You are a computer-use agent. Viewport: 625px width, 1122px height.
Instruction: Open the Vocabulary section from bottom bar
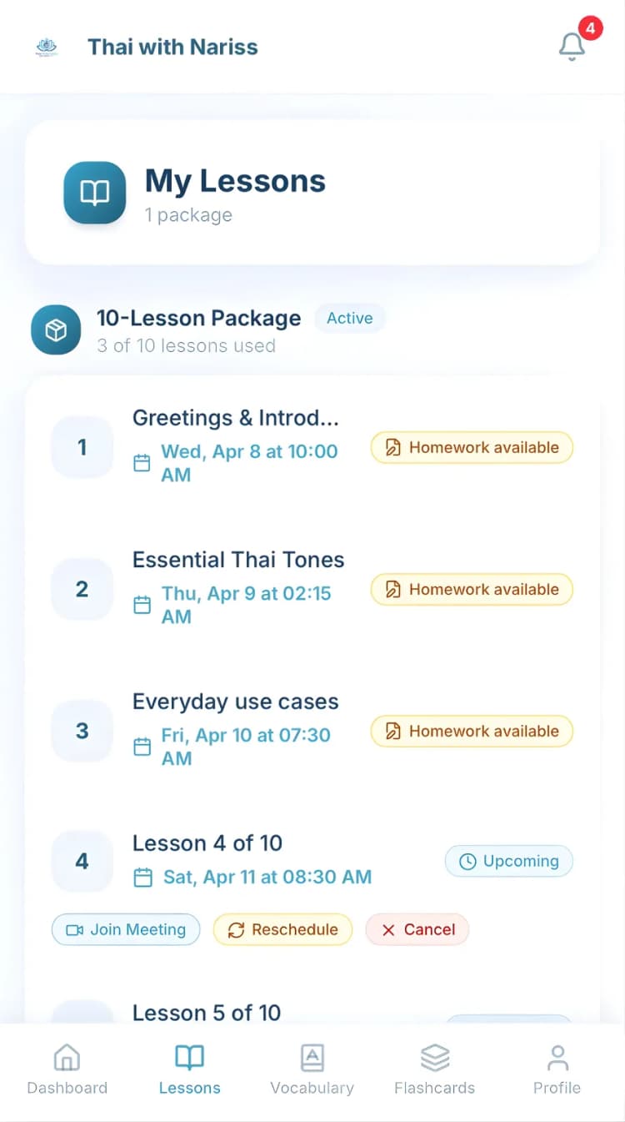point(312,1068)
